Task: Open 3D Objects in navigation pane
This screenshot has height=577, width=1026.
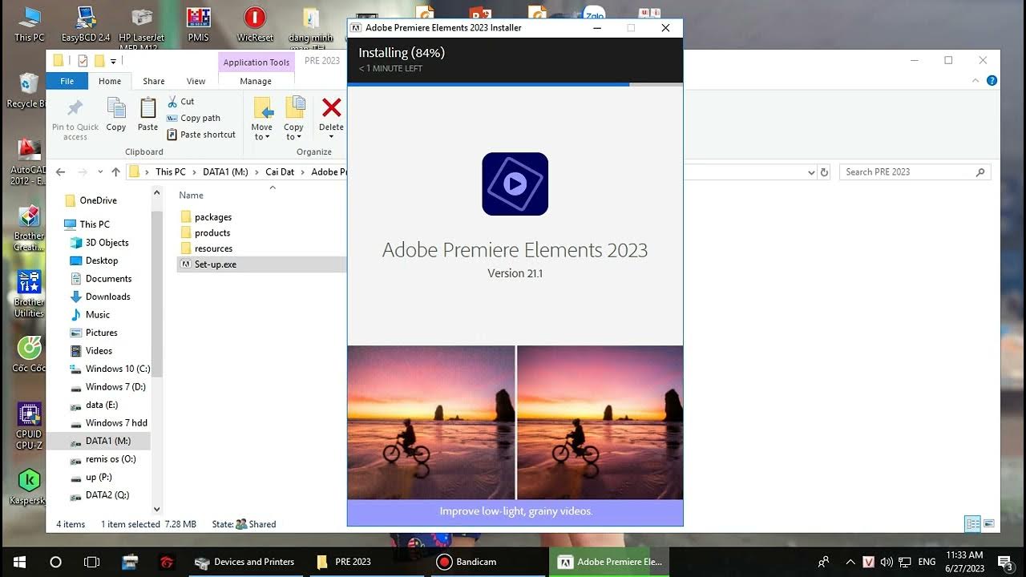Action: [107, 243]
